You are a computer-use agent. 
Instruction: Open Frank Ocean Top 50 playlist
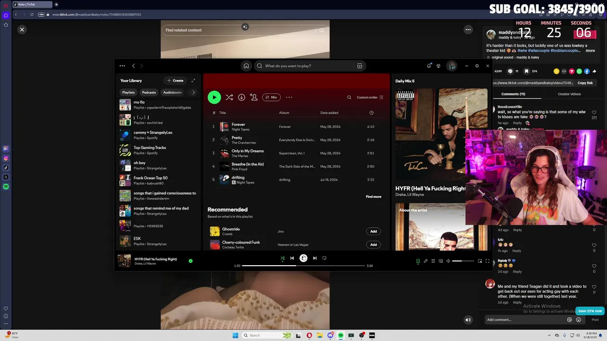[159, 180]
